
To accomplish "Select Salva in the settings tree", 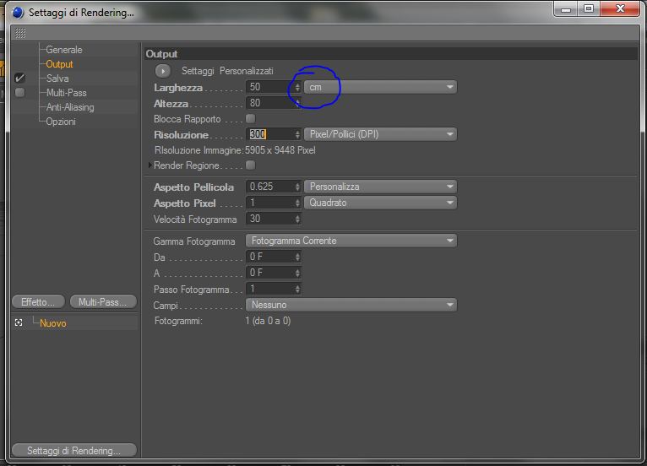I will 57,79.
